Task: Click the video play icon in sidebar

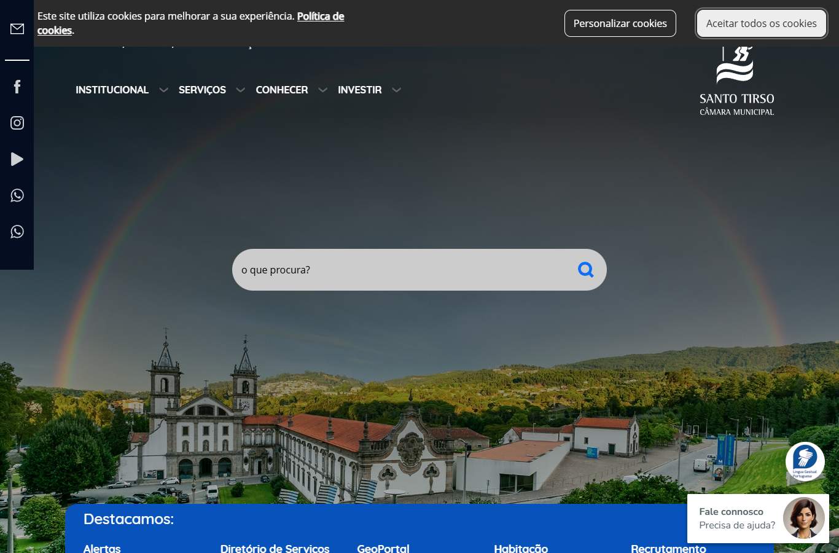Action: click(x=17, y=159)
